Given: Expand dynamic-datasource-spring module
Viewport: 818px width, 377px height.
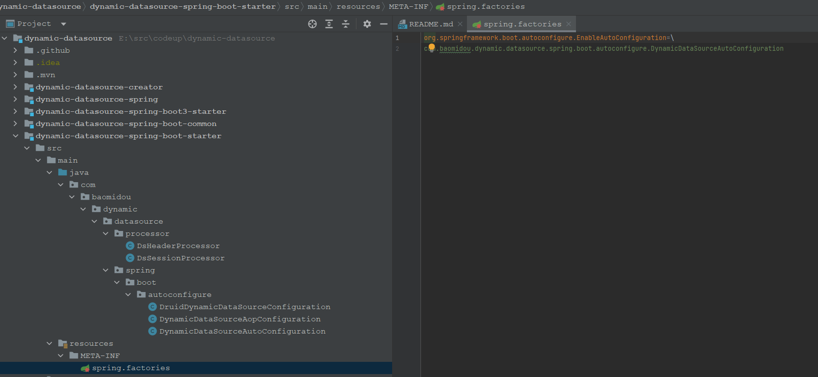Looking at the screenshot, I should (x=15, y=99).
